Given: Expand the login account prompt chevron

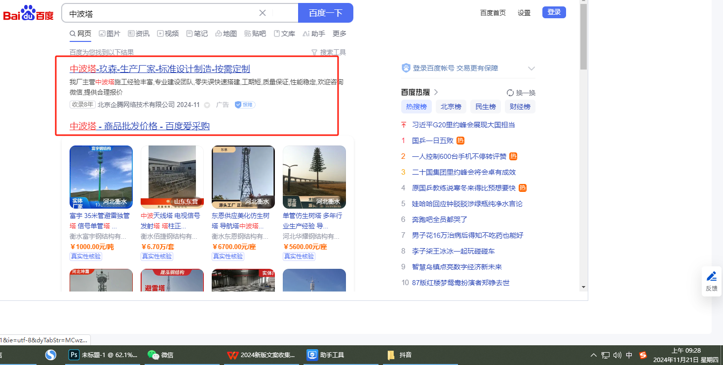Looking at the screenshot, I should tap(531, 69).
